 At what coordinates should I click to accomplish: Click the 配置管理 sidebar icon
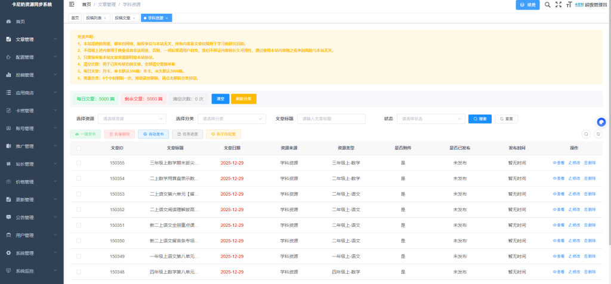click(8, 57)
